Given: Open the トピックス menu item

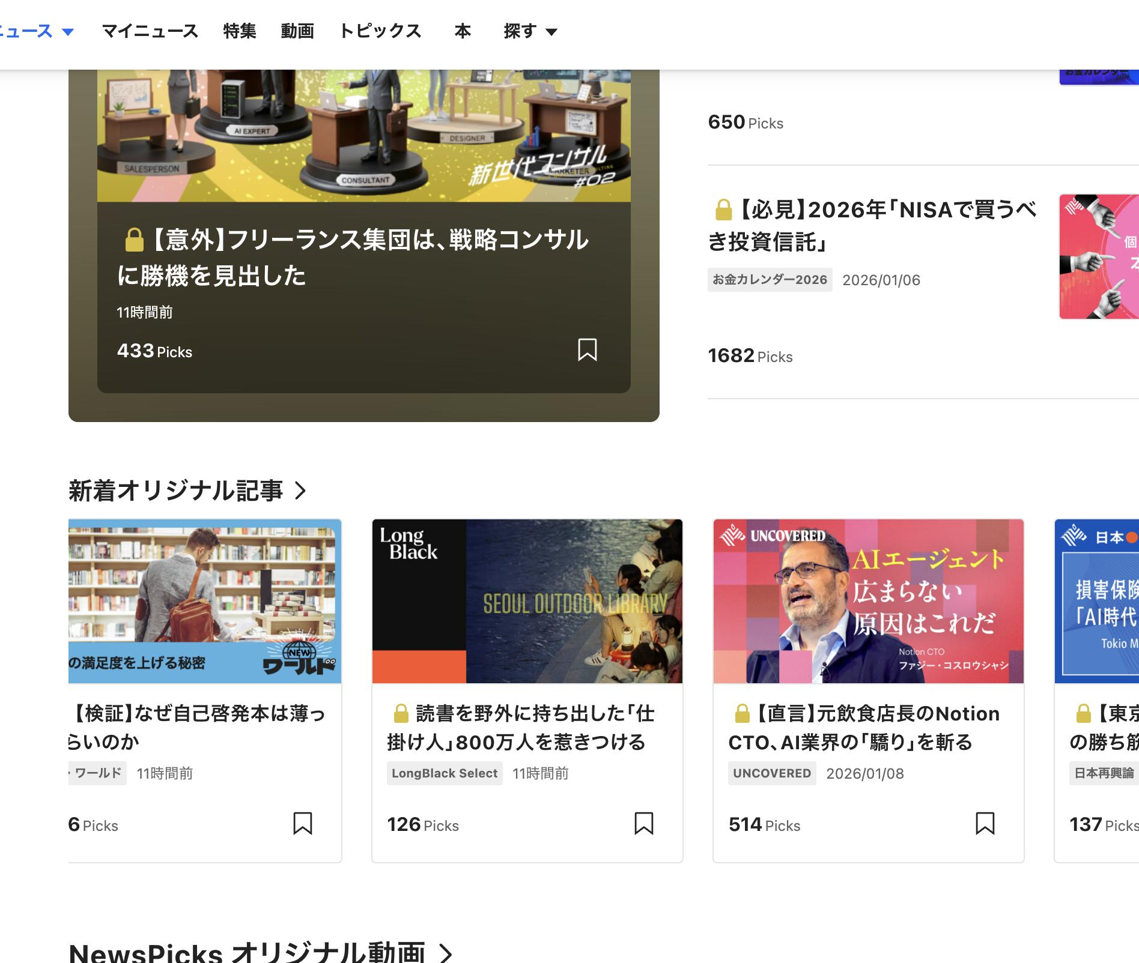Looking at the screenshot, I should 380,31.
